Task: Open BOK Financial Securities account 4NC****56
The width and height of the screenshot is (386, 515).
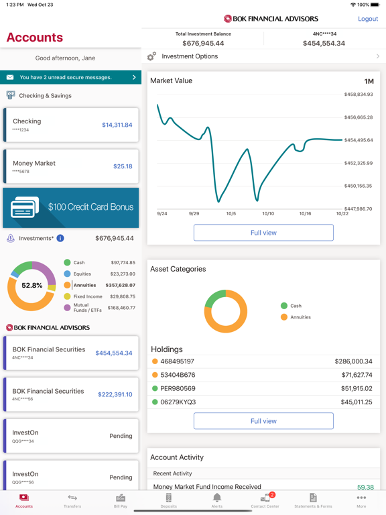Action: tap(71, 394)
